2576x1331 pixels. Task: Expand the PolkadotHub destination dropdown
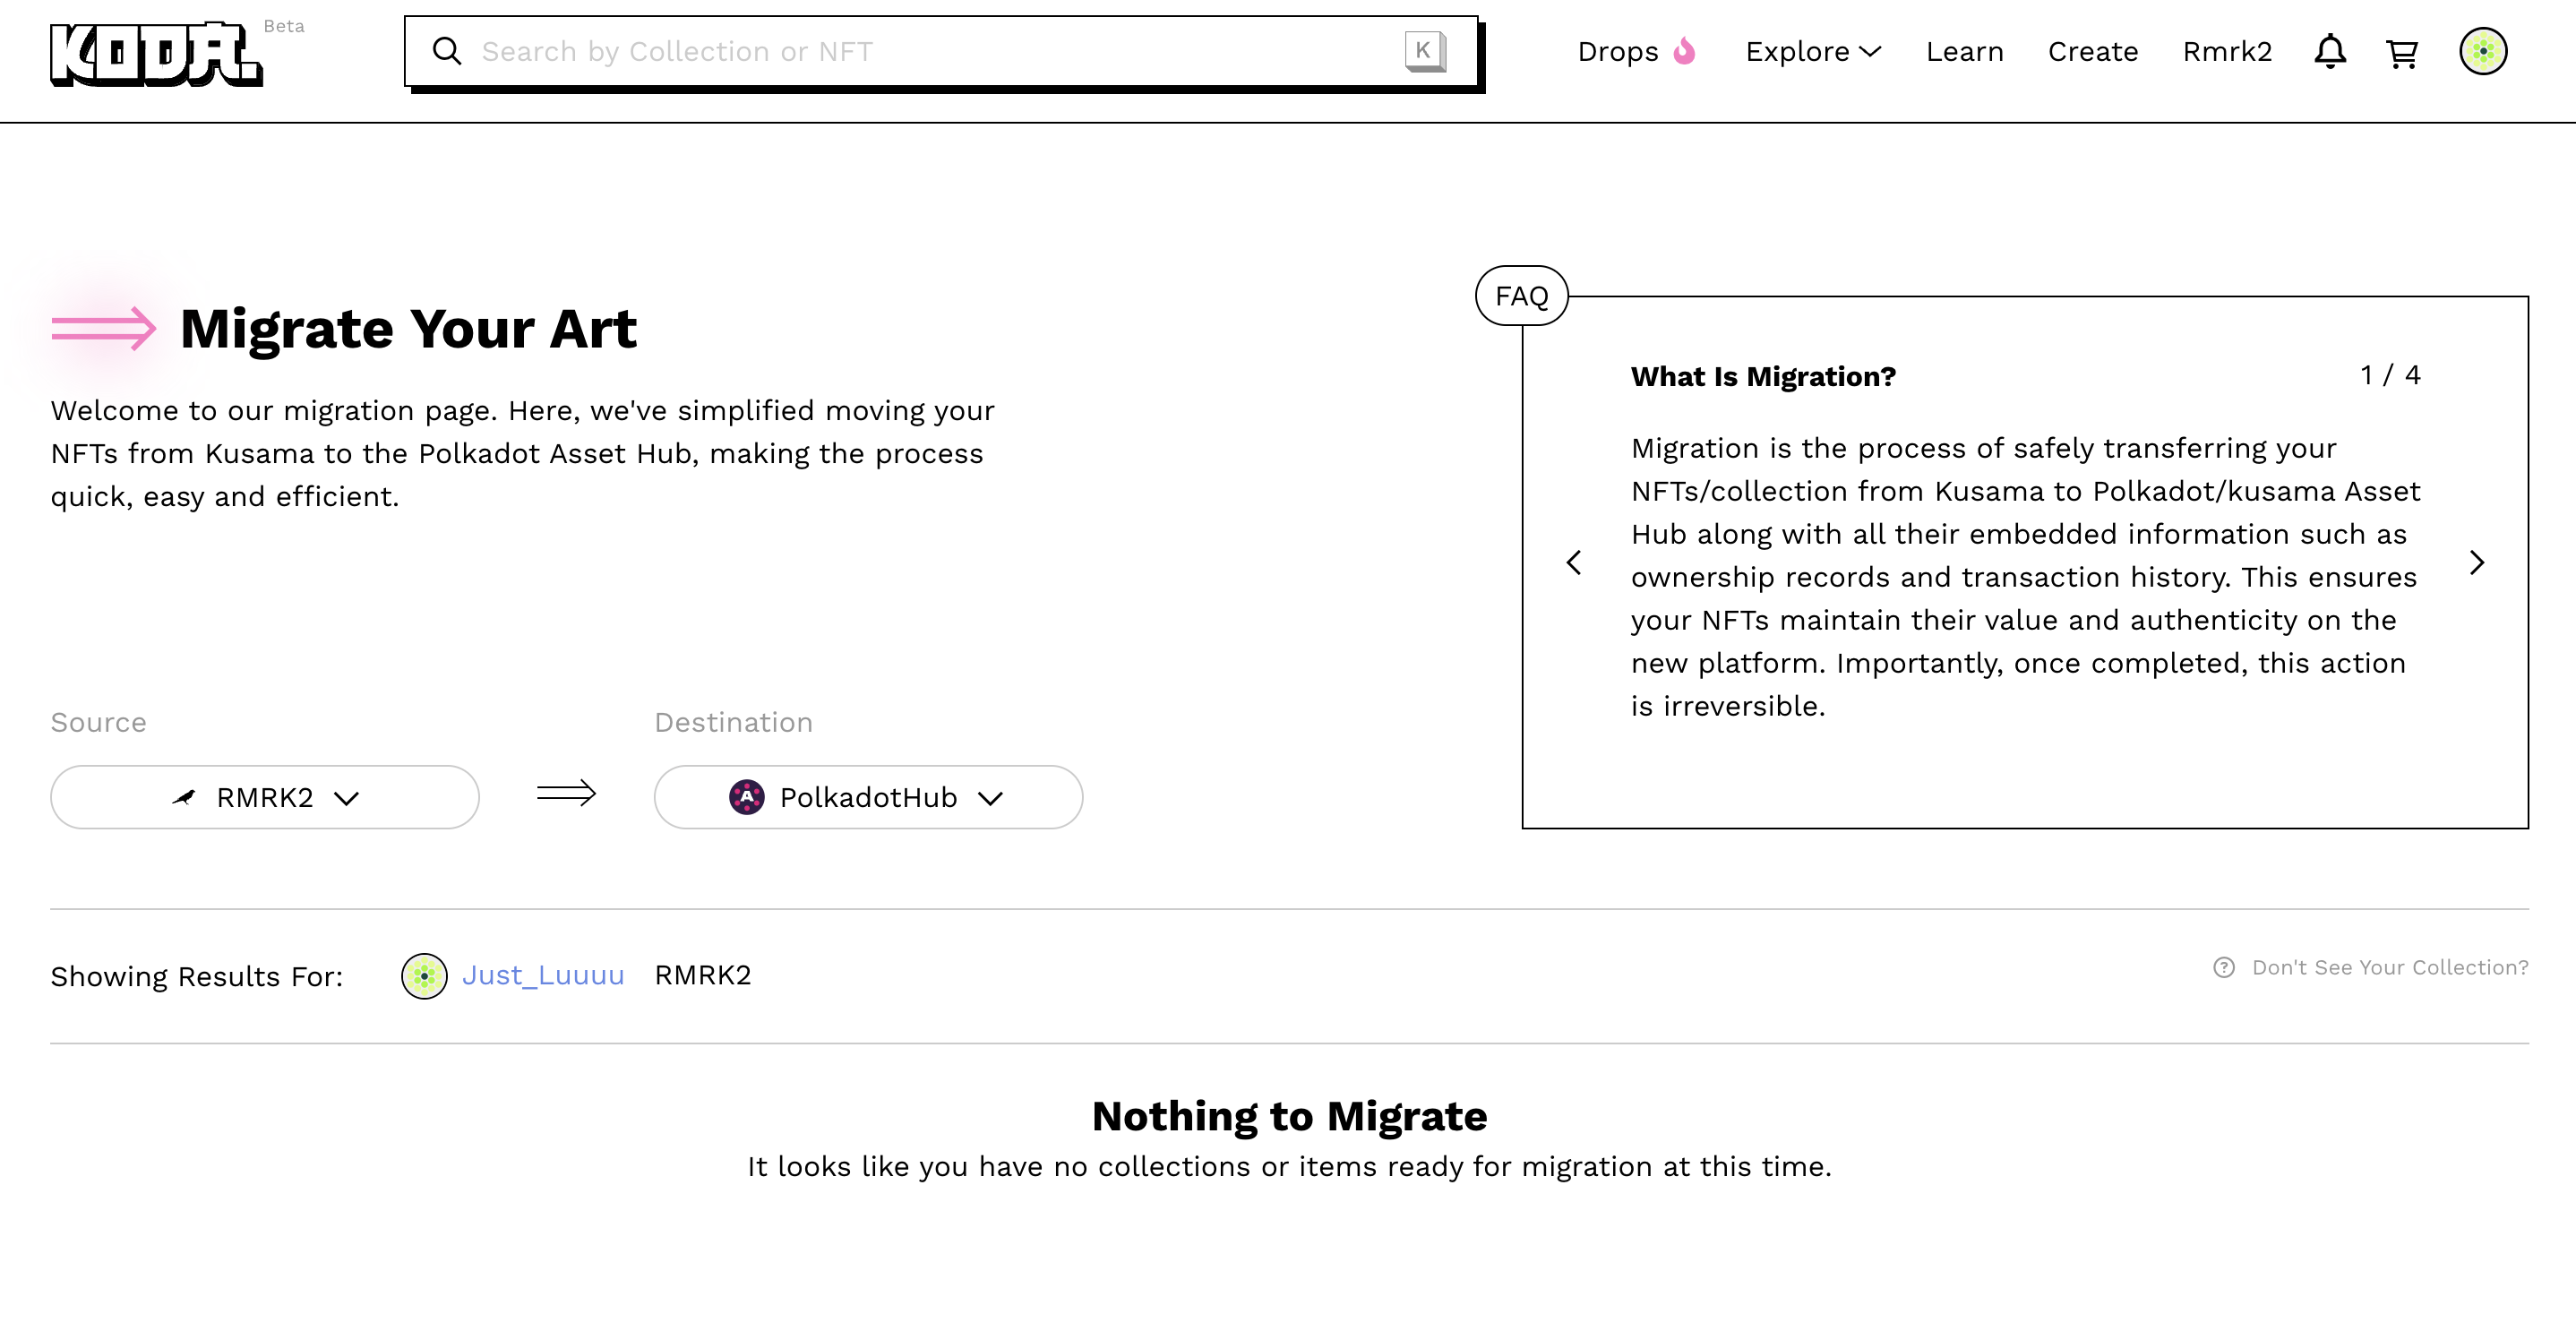pyautogui.click(x=867, y=797)
